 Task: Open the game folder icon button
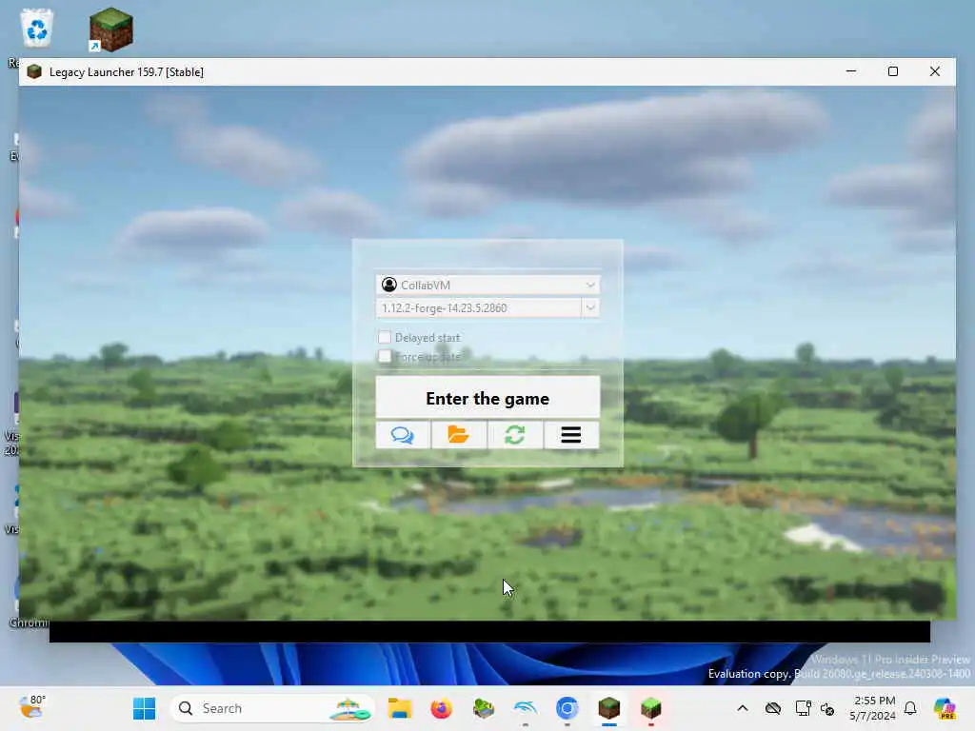pyautogui.click(x=458, y=434)
